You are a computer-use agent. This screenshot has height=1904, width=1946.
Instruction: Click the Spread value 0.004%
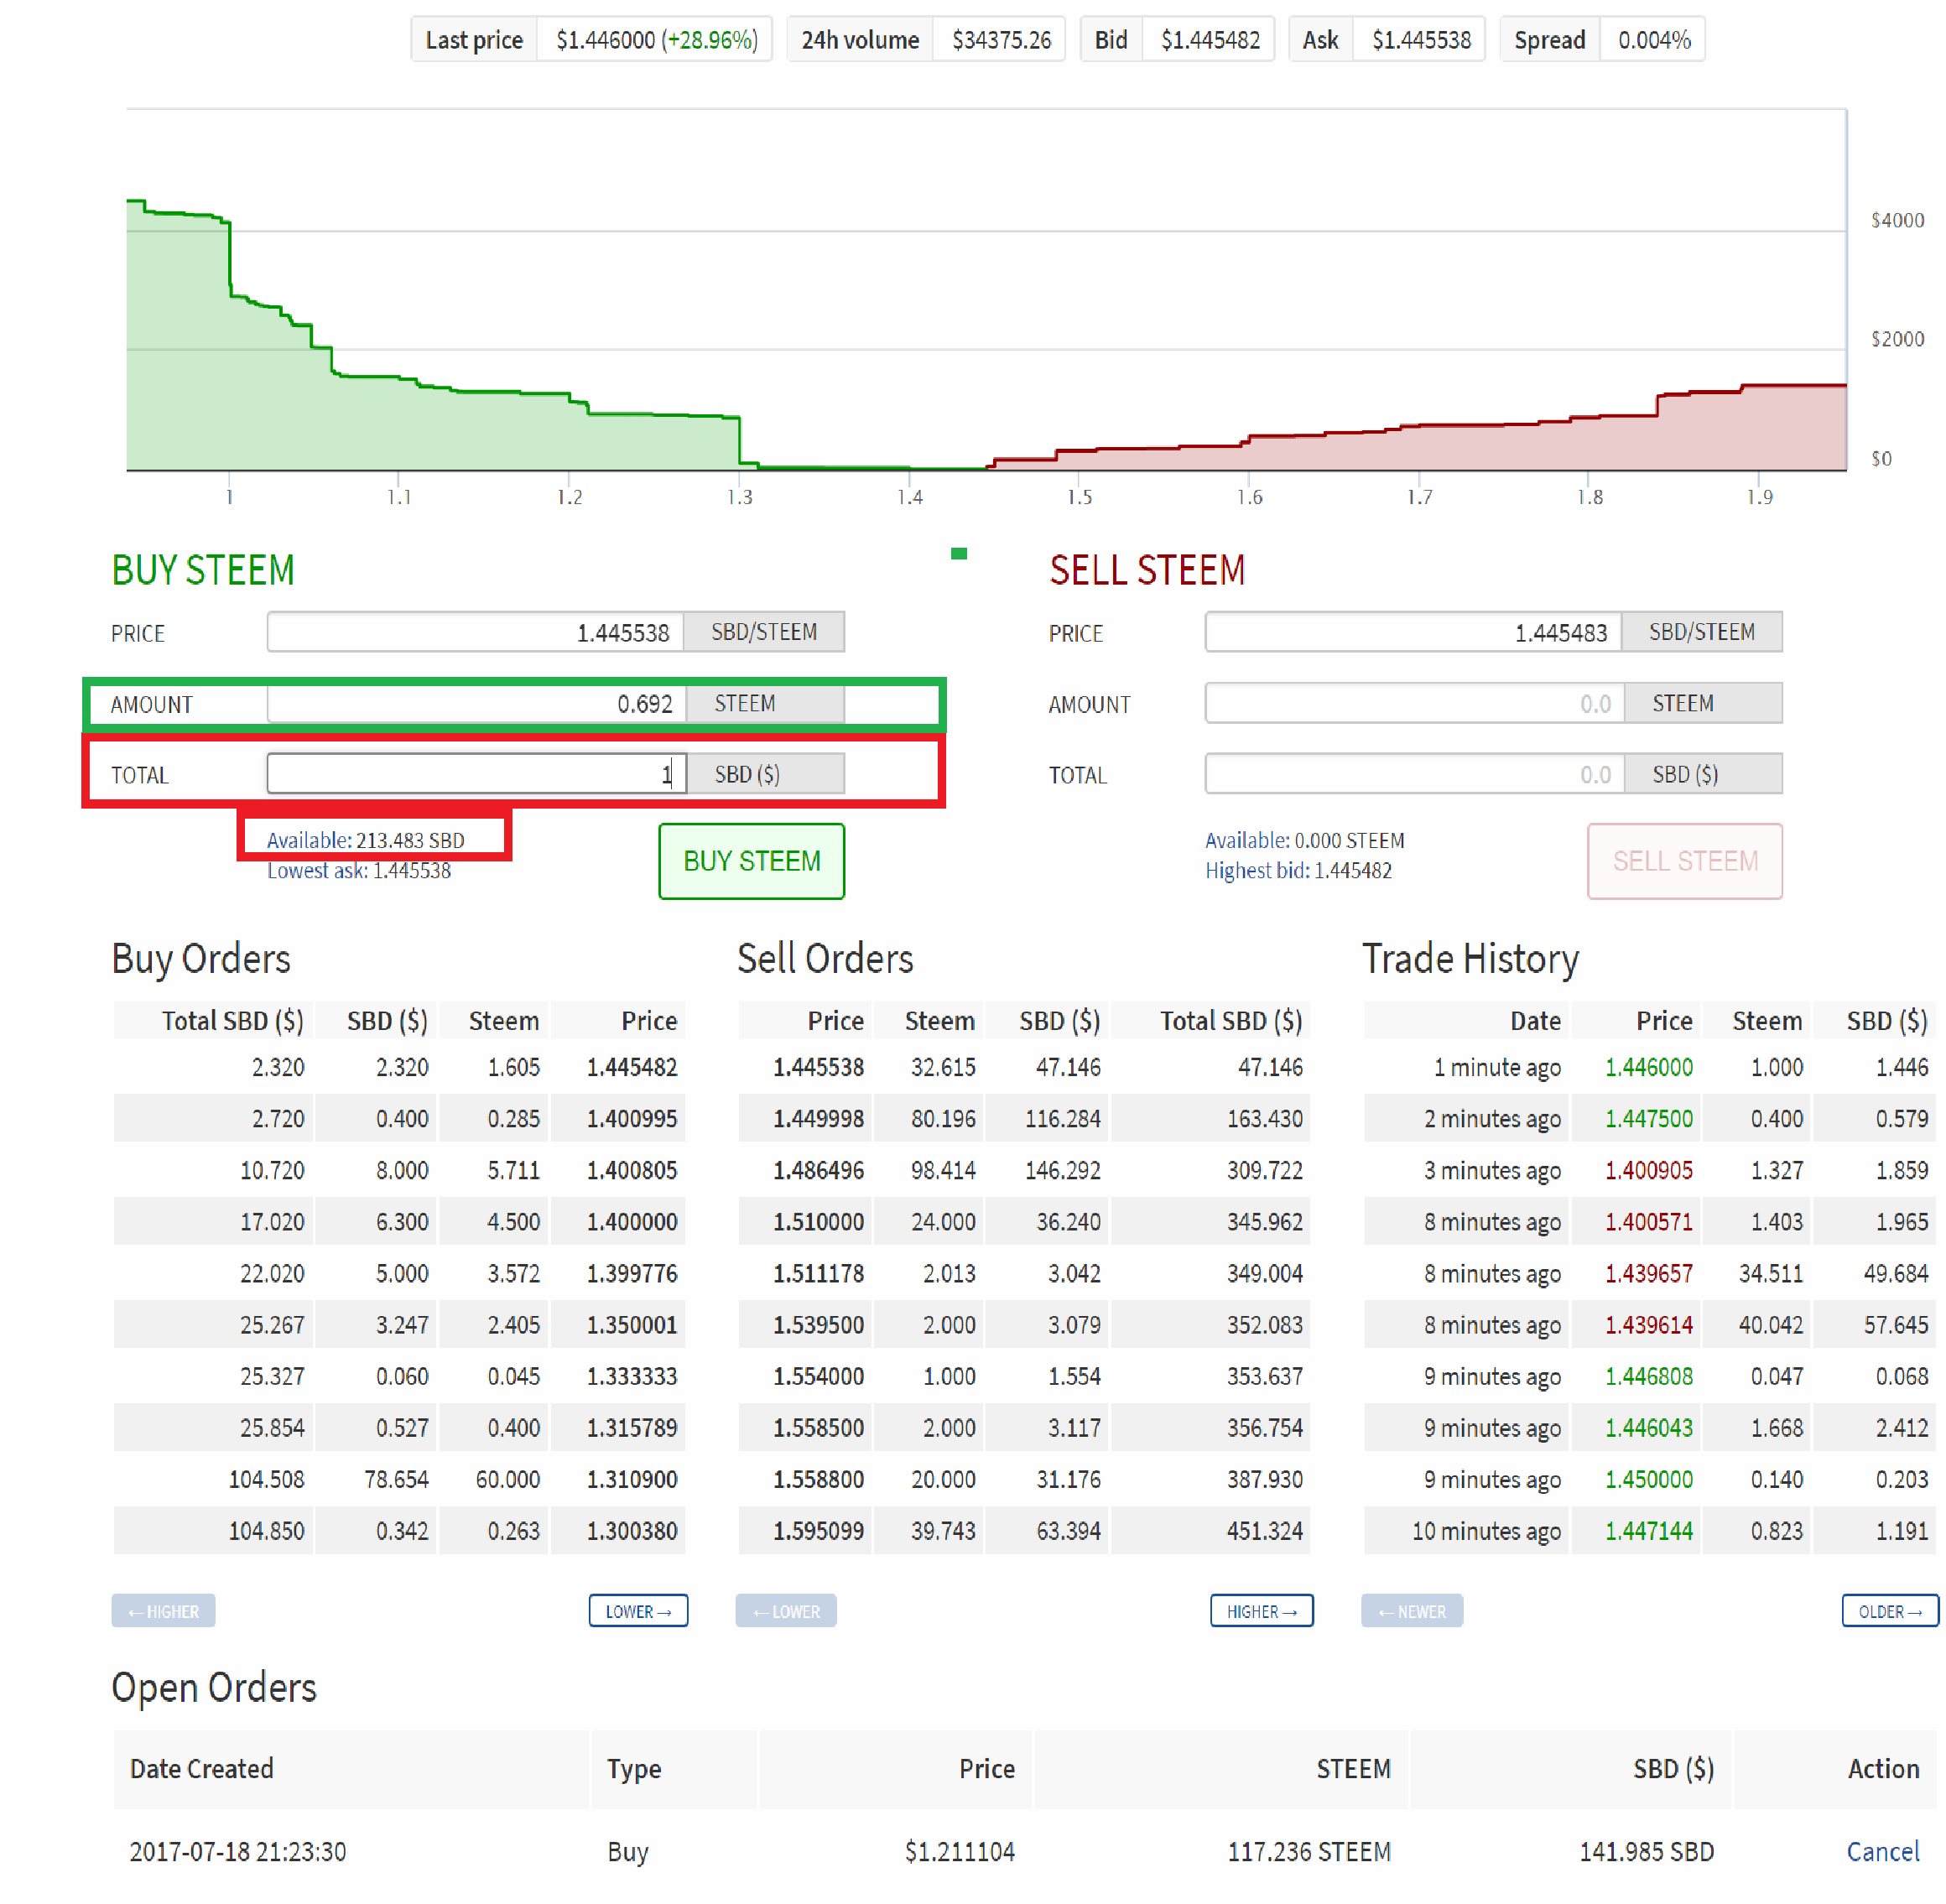(1654, 40)
